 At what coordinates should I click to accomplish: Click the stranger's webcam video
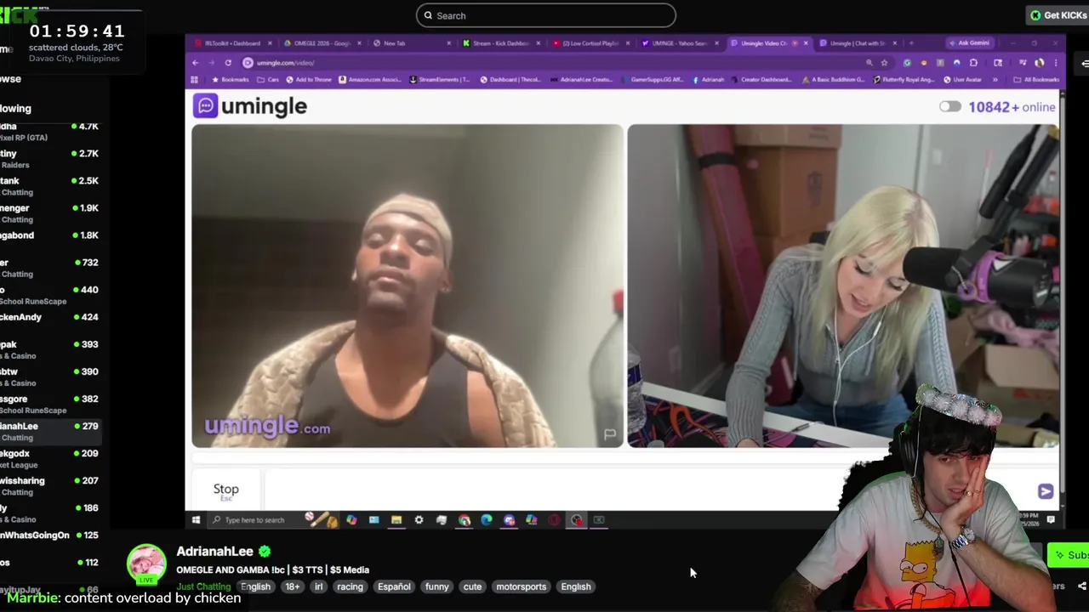pyautogui.click(x=408, y=286)
